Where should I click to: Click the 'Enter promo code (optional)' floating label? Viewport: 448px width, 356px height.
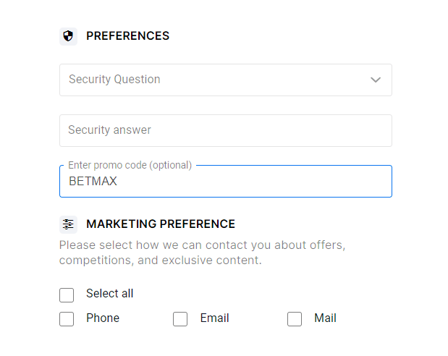point(130,165)
